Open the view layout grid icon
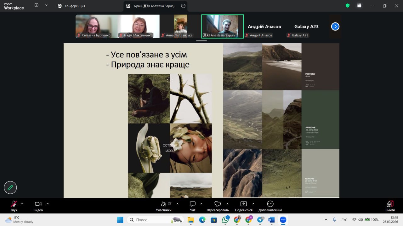This screenshot has width=403, height=226. [359, 6]
